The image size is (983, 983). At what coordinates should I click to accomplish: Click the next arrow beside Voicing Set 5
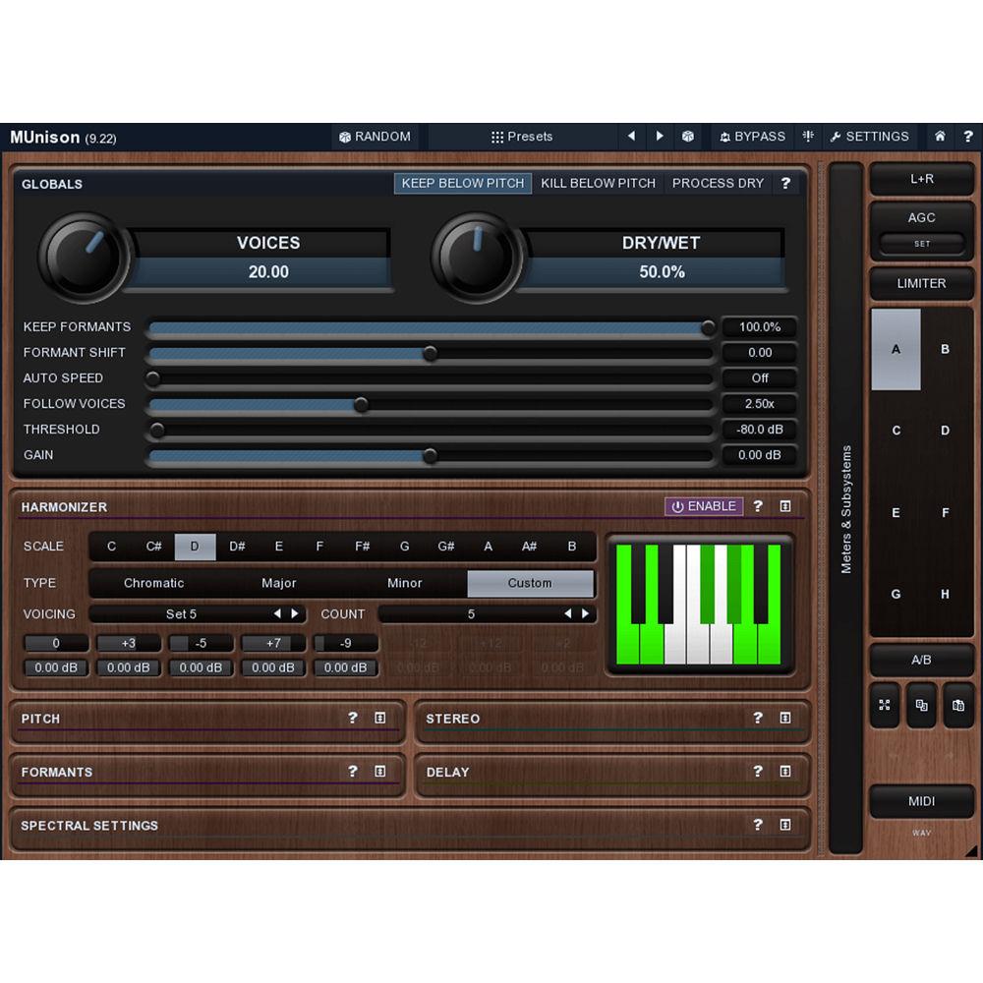click(296, 613)
